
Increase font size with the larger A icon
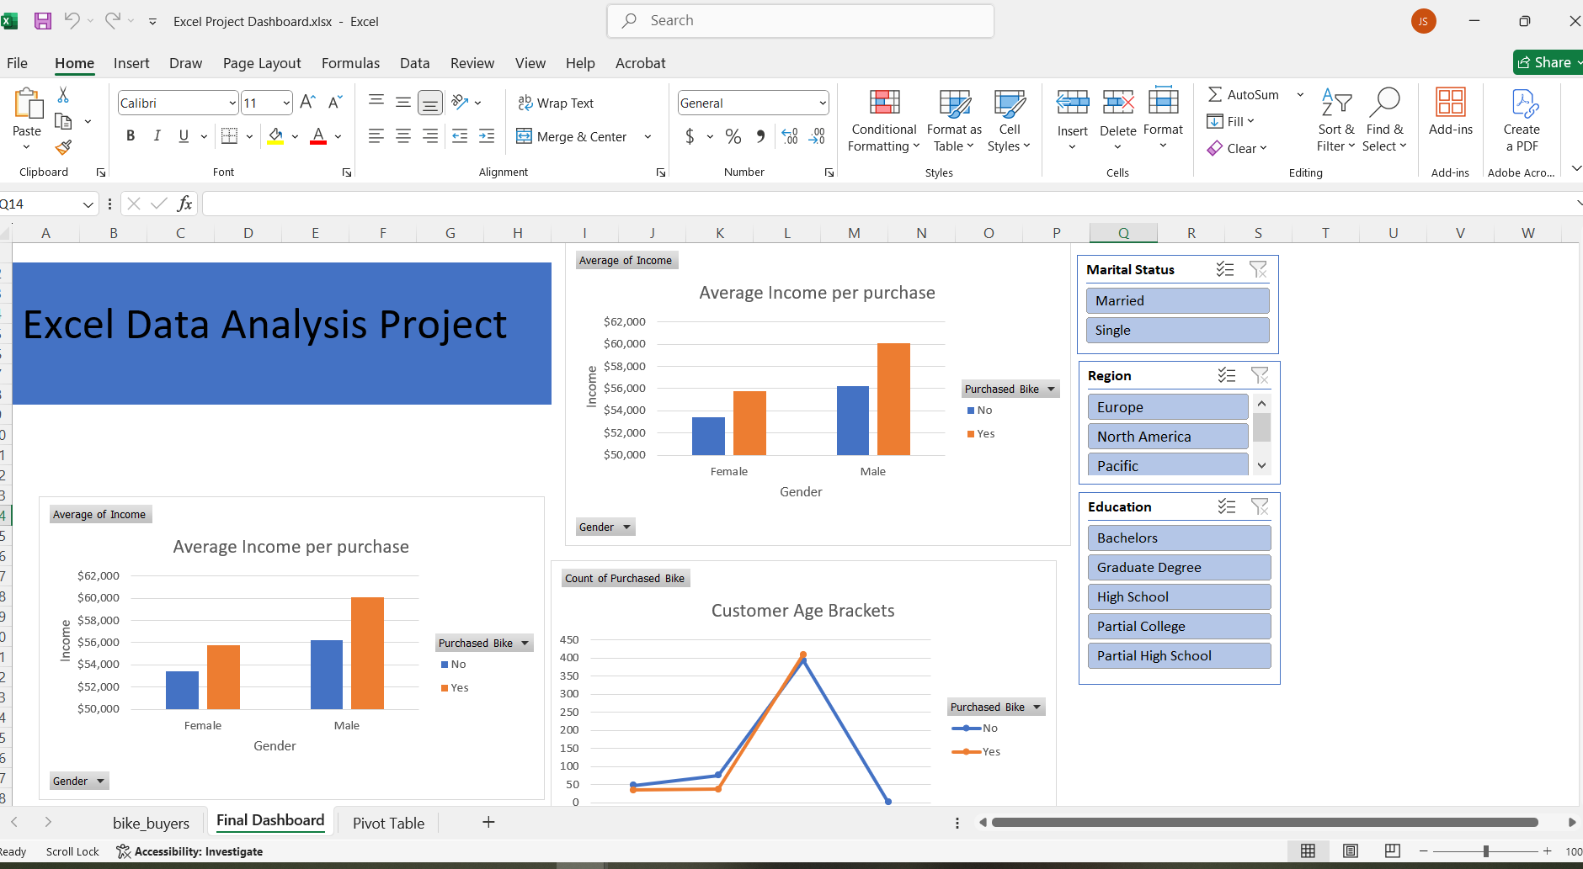308,103
